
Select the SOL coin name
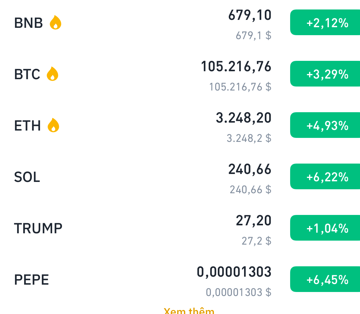pyautogui.click(x=27, y=177)
